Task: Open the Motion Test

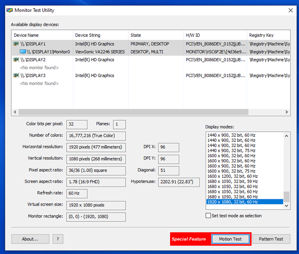Action: 230,239
